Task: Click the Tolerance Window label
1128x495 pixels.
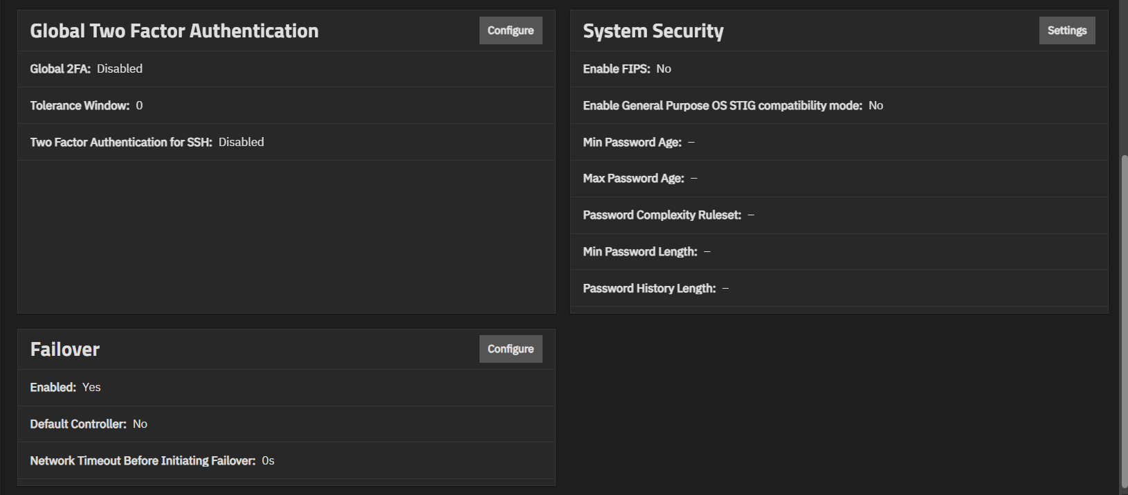Action: pos(80,105)
